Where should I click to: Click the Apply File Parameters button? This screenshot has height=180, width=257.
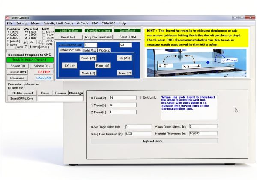[x=98, y=37]
